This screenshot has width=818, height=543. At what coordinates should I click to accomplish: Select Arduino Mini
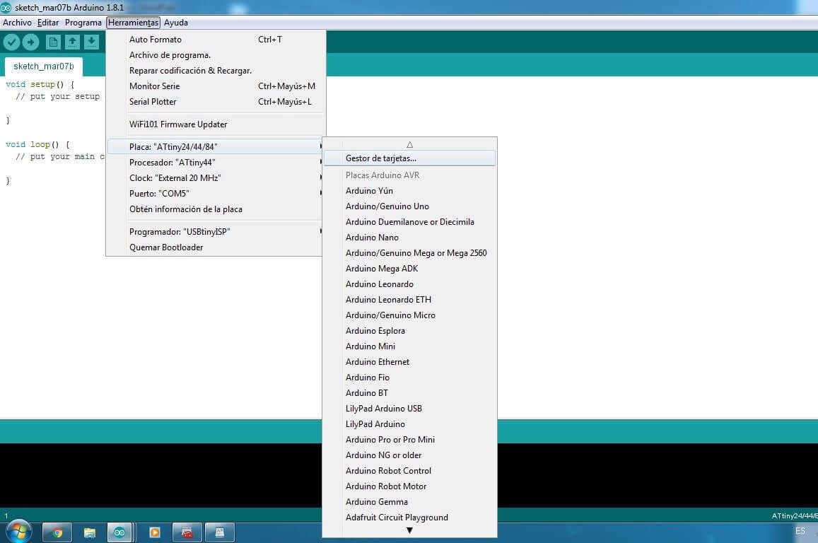pos(409,346)
